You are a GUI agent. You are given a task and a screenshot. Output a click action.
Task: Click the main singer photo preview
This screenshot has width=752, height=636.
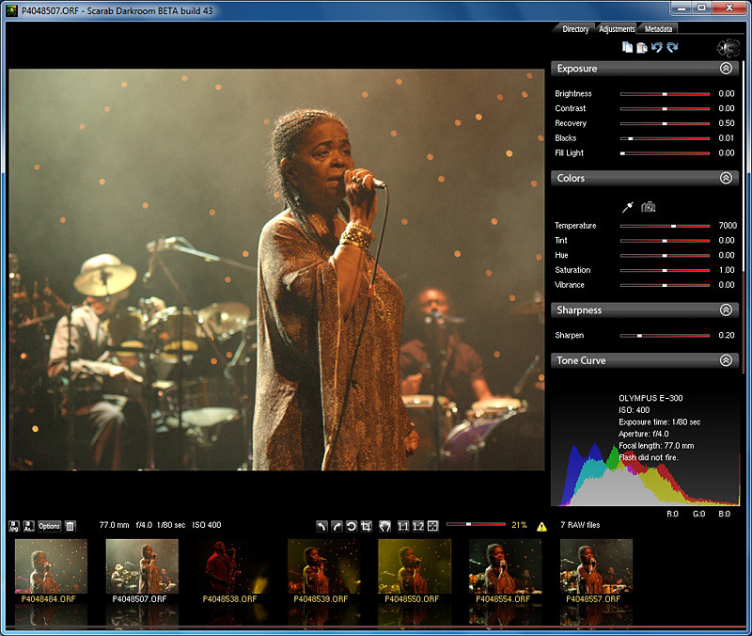point(276,270)
